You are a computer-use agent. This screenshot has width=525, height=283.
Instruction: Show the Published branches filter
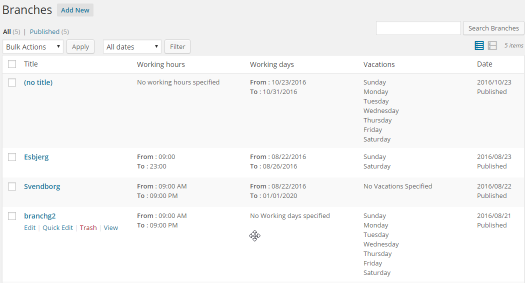[44, 31]
